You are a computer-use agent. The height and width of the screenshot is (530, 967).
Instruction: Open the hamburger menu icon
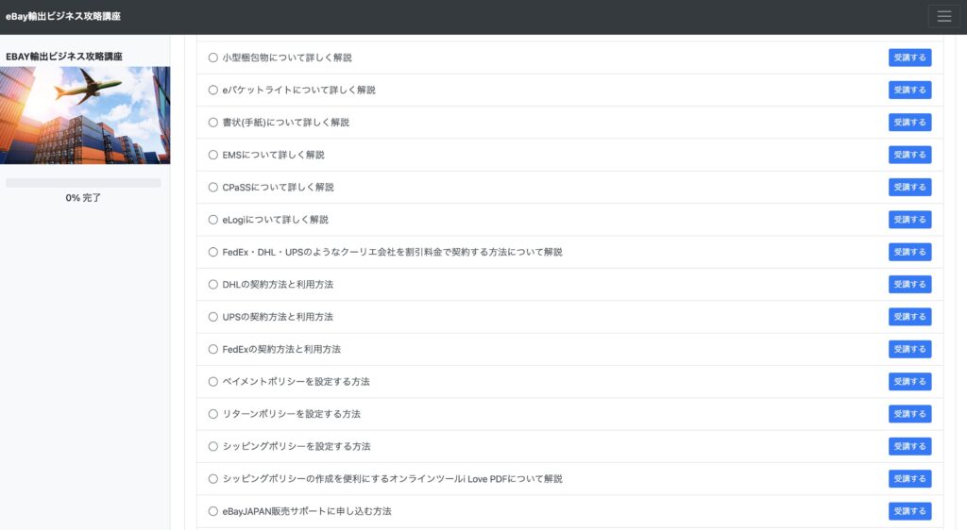point(943,17)
